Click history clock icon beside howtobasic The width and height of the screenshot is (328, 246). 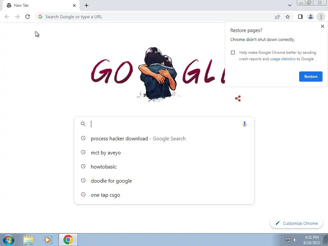83,166
